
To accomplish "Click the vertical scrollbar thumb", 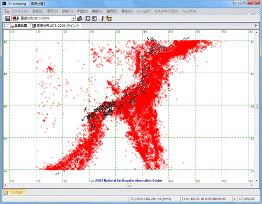I will click(x=256, y=106).
